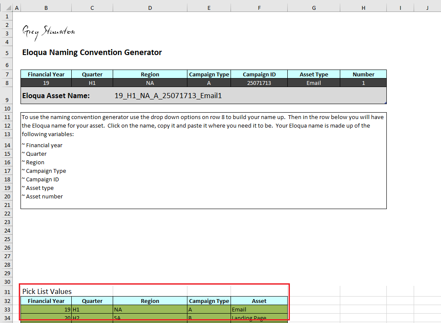This screenshot has width=441, height=323.
Task: Click the Quarter header in row 7
Action: click(92, 75)
